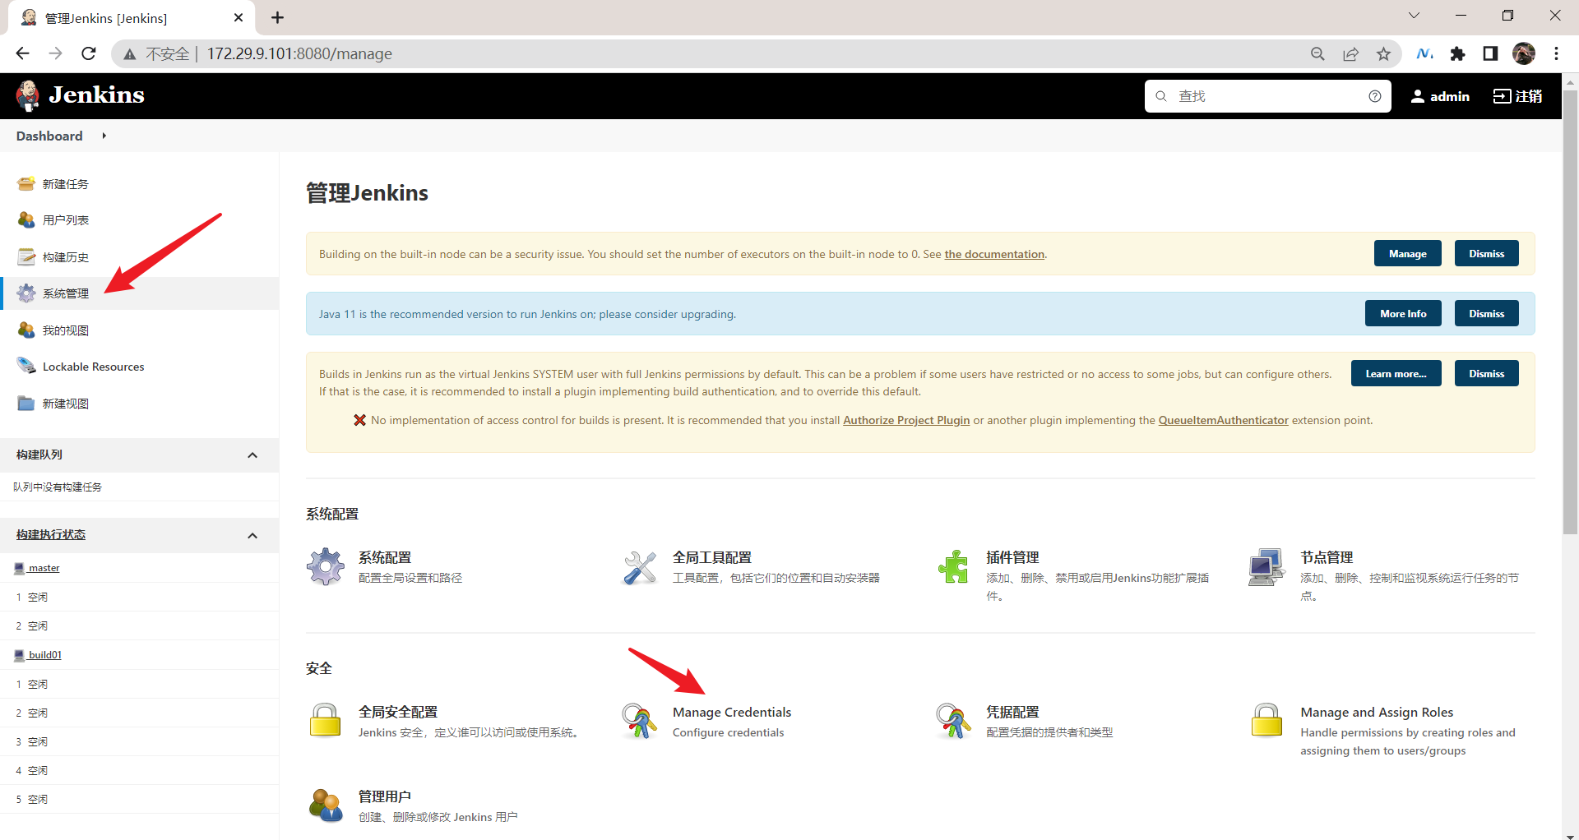Open 系统配置 gear icon in main panel
The height and width of the screenshot is (840, 1579).
[326, 567]
